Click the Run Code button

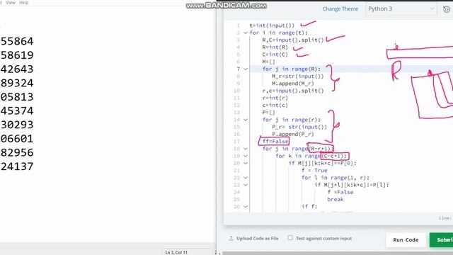406,240
